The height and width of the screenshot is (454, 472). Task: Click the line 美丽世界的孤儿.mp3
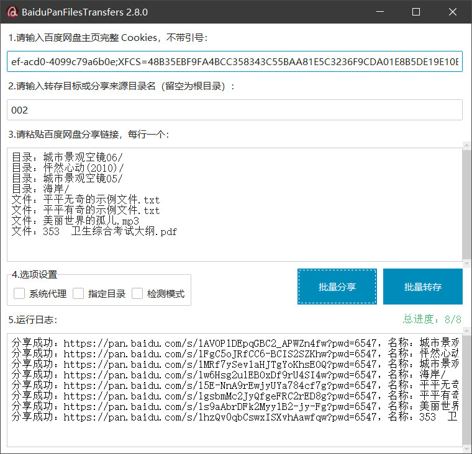click(75, 221)
